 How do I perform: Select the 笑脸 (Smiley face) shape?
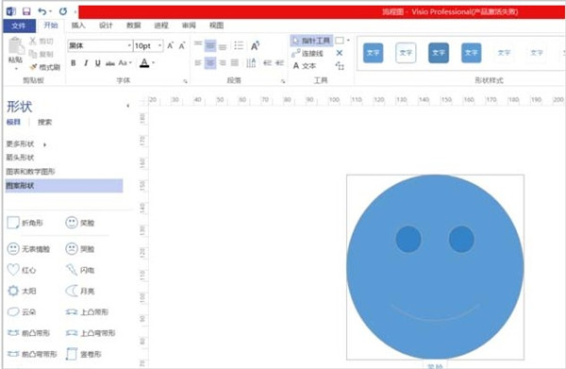click(80, 223)
